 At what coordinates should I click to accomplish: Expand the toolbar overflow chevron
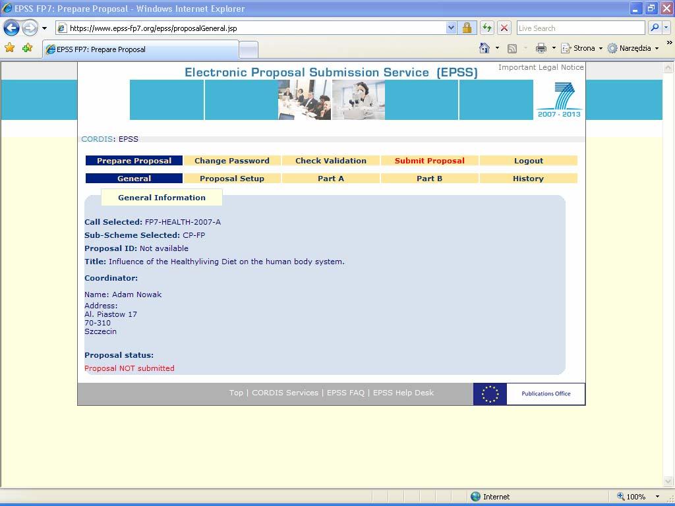669,43
